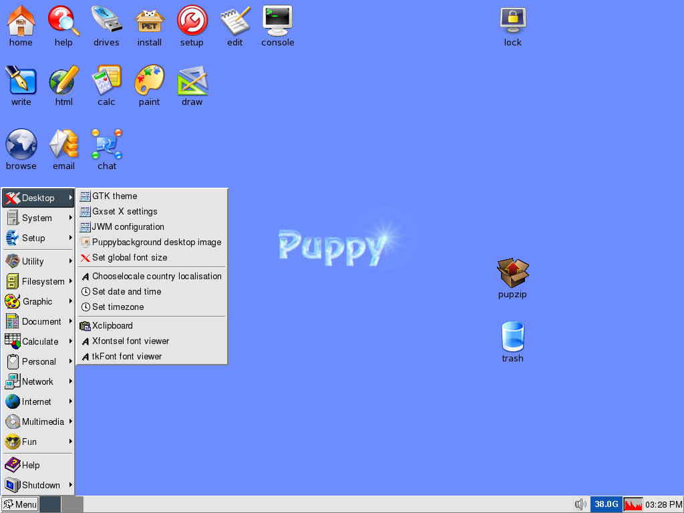Expand the Network submenu
Screen dimensions: 684x513
pos(38,381)
